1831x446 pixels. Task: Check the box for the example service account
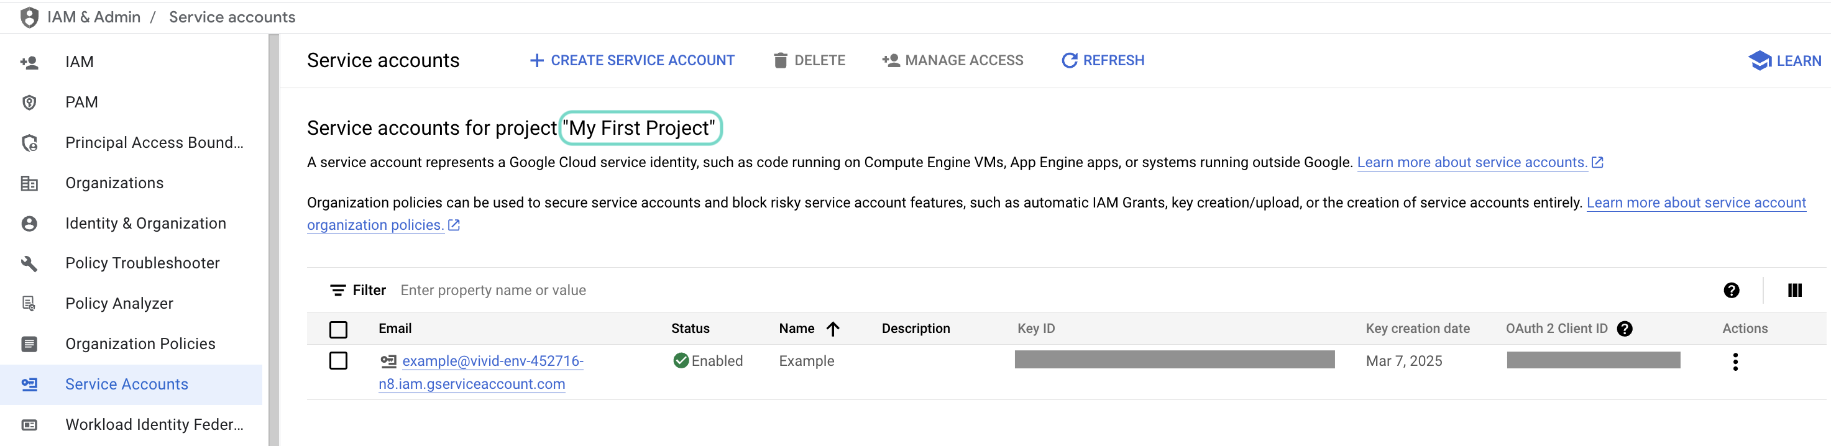pos(338,361)
